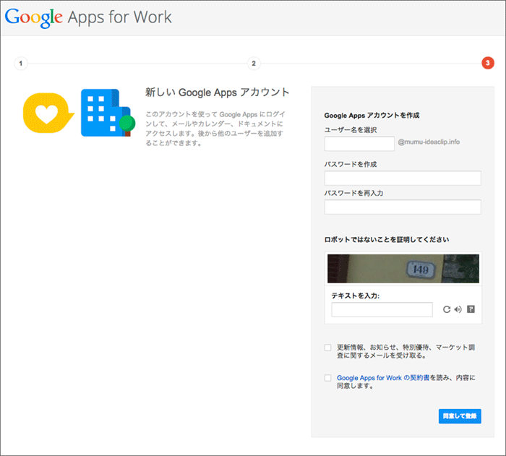Check the box for update and news emails
Image resolution: width=506 pixels, height=456 pixels.
(x=328, y=348)
